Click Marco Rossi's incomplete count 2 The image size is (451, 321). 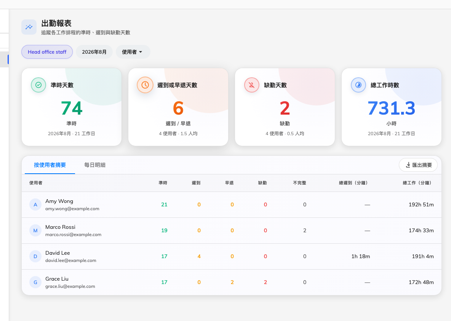pyautogui.click(x=305, y=231)
